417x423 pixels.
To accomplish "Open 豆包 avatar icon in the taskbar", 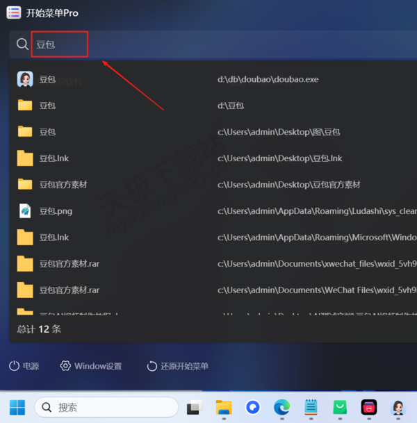I will [398, 407].
